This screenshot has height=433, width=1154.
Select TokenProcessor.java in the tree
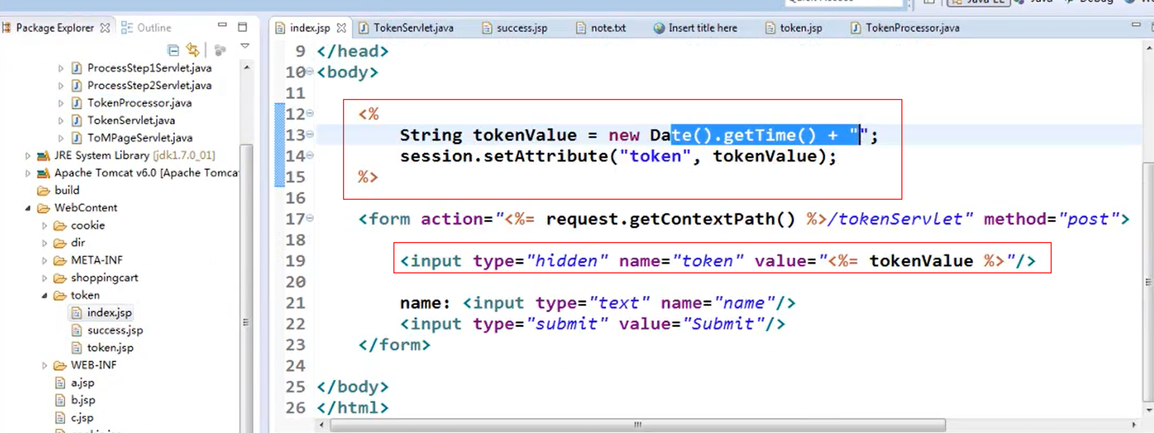[139, 103]
